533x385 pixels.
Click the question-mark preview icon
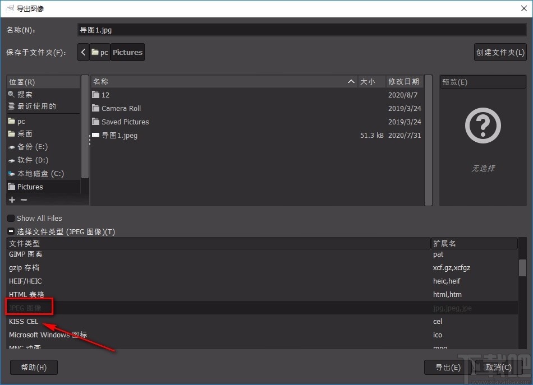coord(483,126)
